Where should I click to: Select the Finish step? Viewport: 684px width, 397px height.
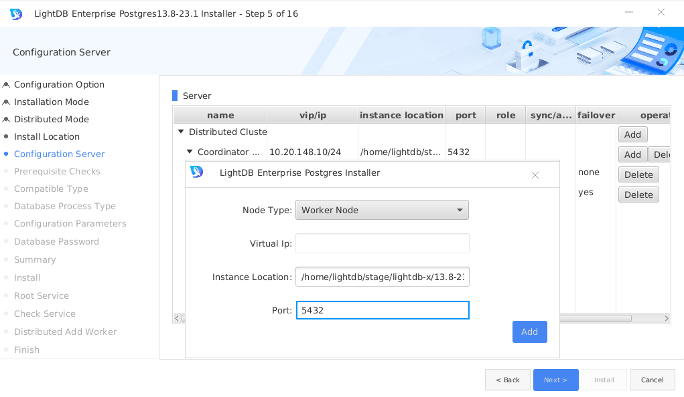27,350
